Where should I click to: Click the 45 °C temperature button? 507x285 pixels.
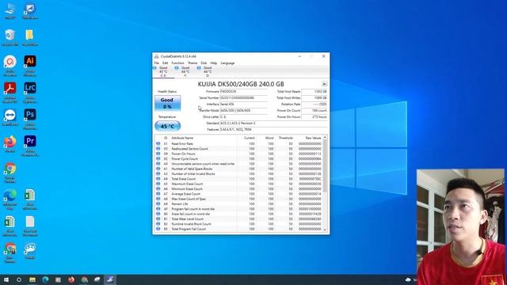pos(167,126)
